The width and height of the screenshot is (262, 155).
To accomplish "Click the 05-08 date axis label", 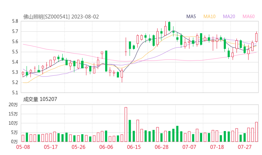I will (23, 147).
